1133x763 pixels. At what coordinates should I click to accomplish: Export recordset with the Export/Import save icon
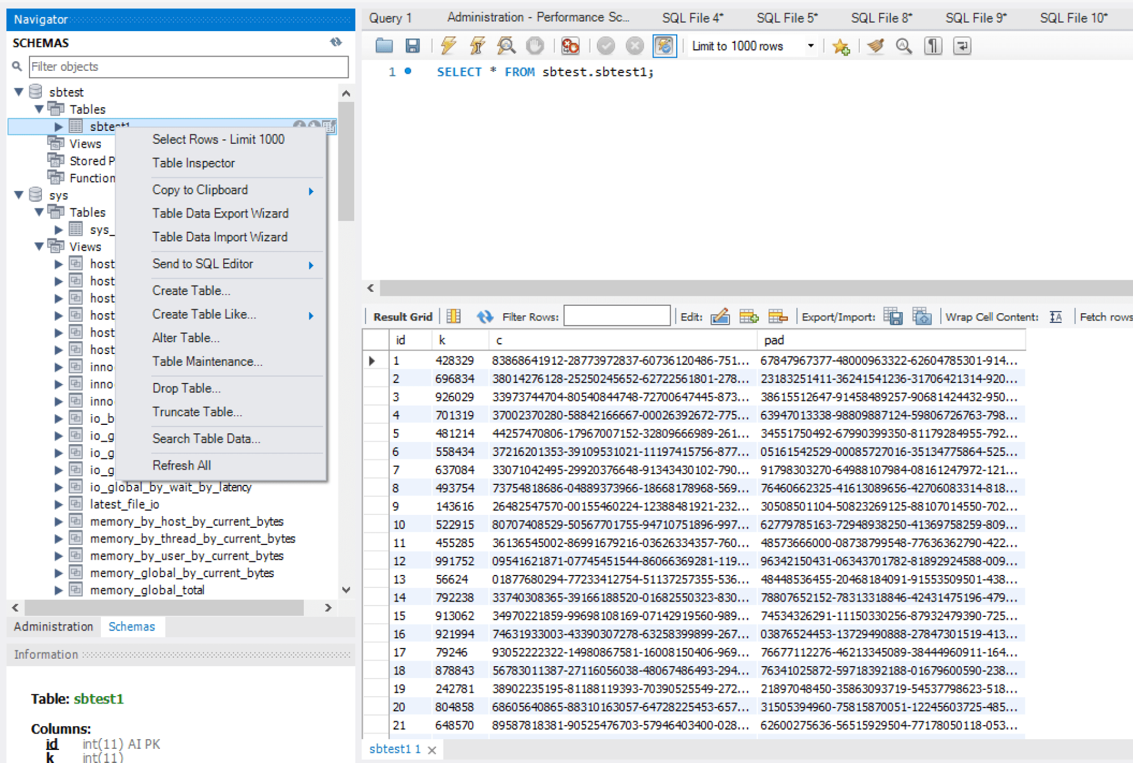(x=893, y=316)
